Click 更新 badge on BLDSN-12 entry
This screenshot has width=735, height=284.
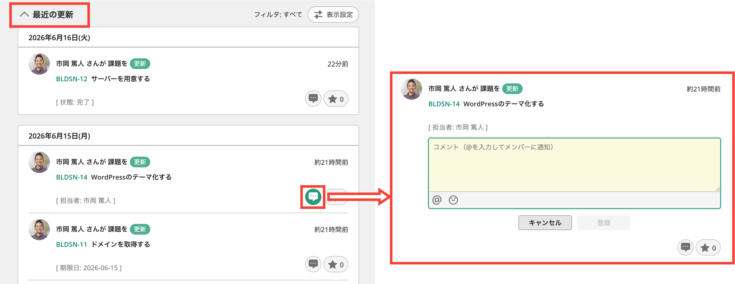pyautogui.click(x=140, y=64)
